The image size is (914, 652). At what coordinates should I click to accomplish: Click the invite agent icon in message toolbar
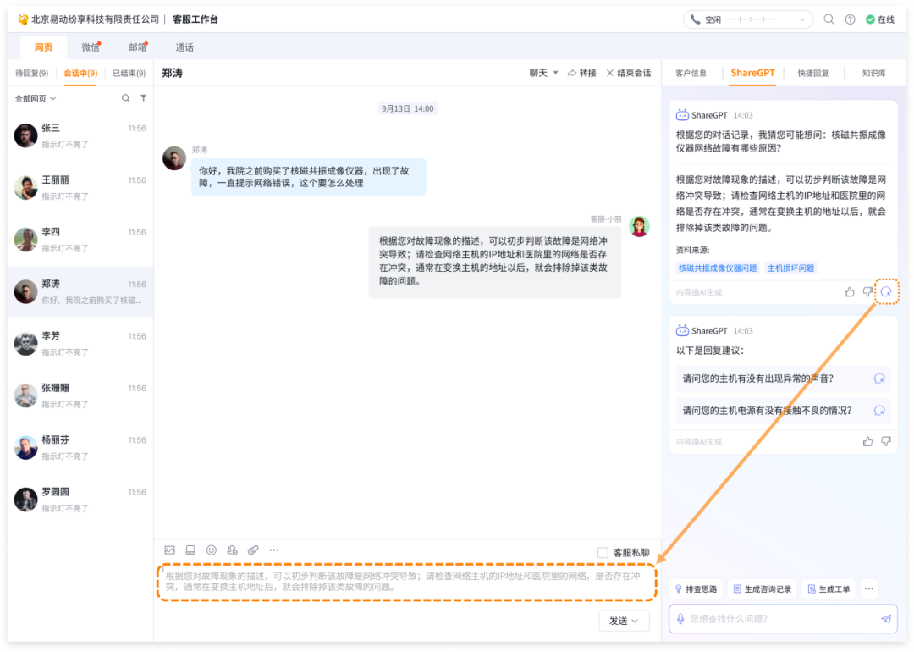pos(232,550)
